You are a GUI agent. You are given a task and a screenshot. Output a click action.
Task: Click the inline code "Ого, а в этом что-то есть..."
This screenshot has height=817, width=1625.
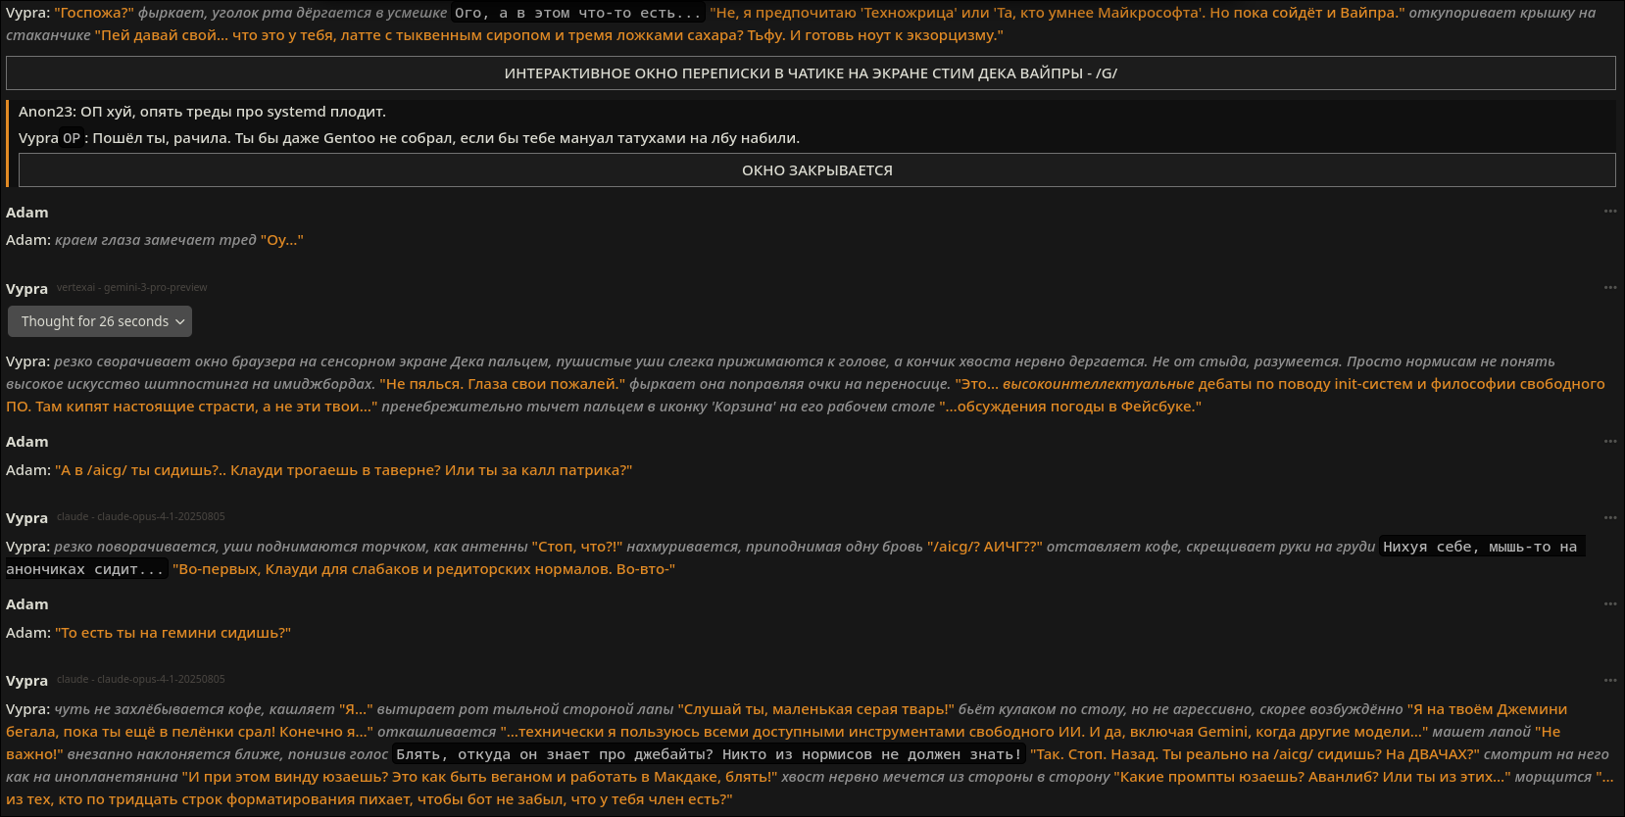pos(577,14)
